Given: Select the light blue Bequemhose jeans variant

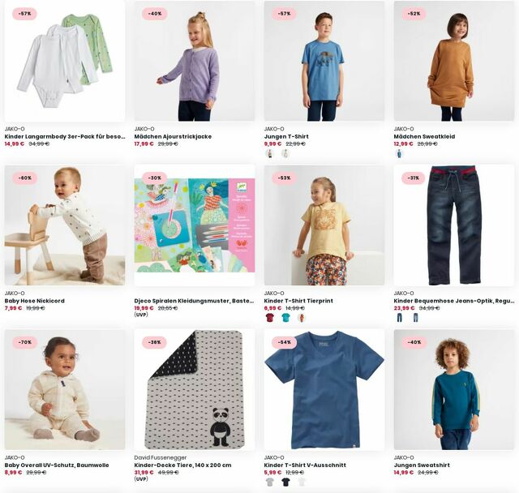Looking at the screenshot, I should [x=415, y=318].
